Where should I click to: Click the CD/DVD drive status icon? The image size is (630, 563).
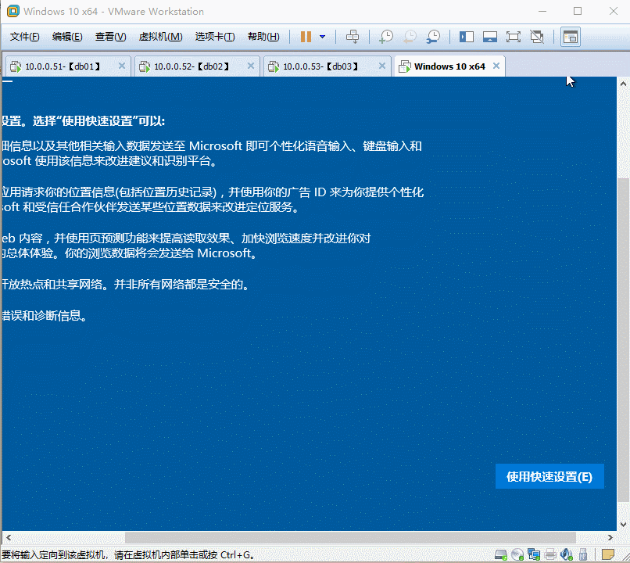(x=517, y=554)
